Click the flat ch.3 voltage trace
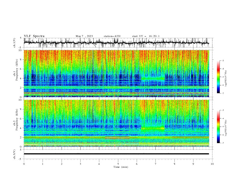This screenshot has height=184, width=239. [x=116, y=154]
